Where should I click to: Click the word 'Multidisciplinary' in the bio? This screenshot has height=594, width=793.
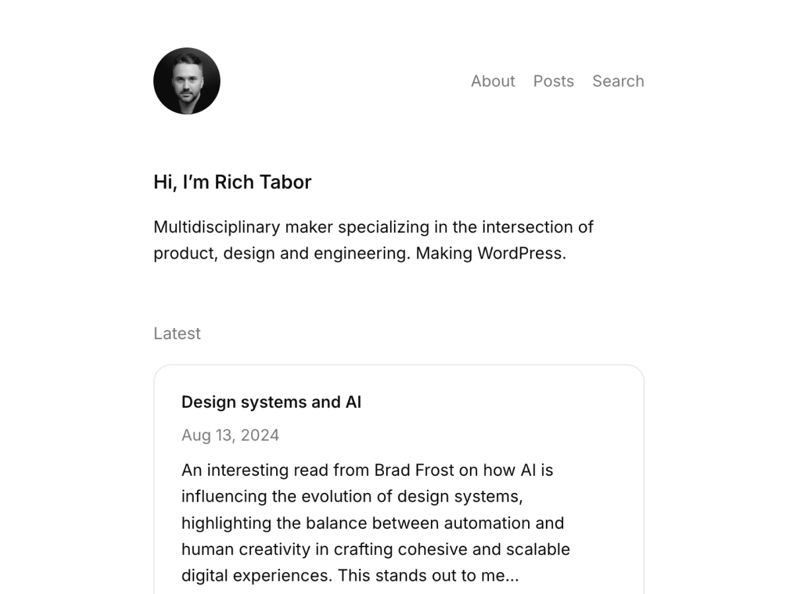pos(217,227)
